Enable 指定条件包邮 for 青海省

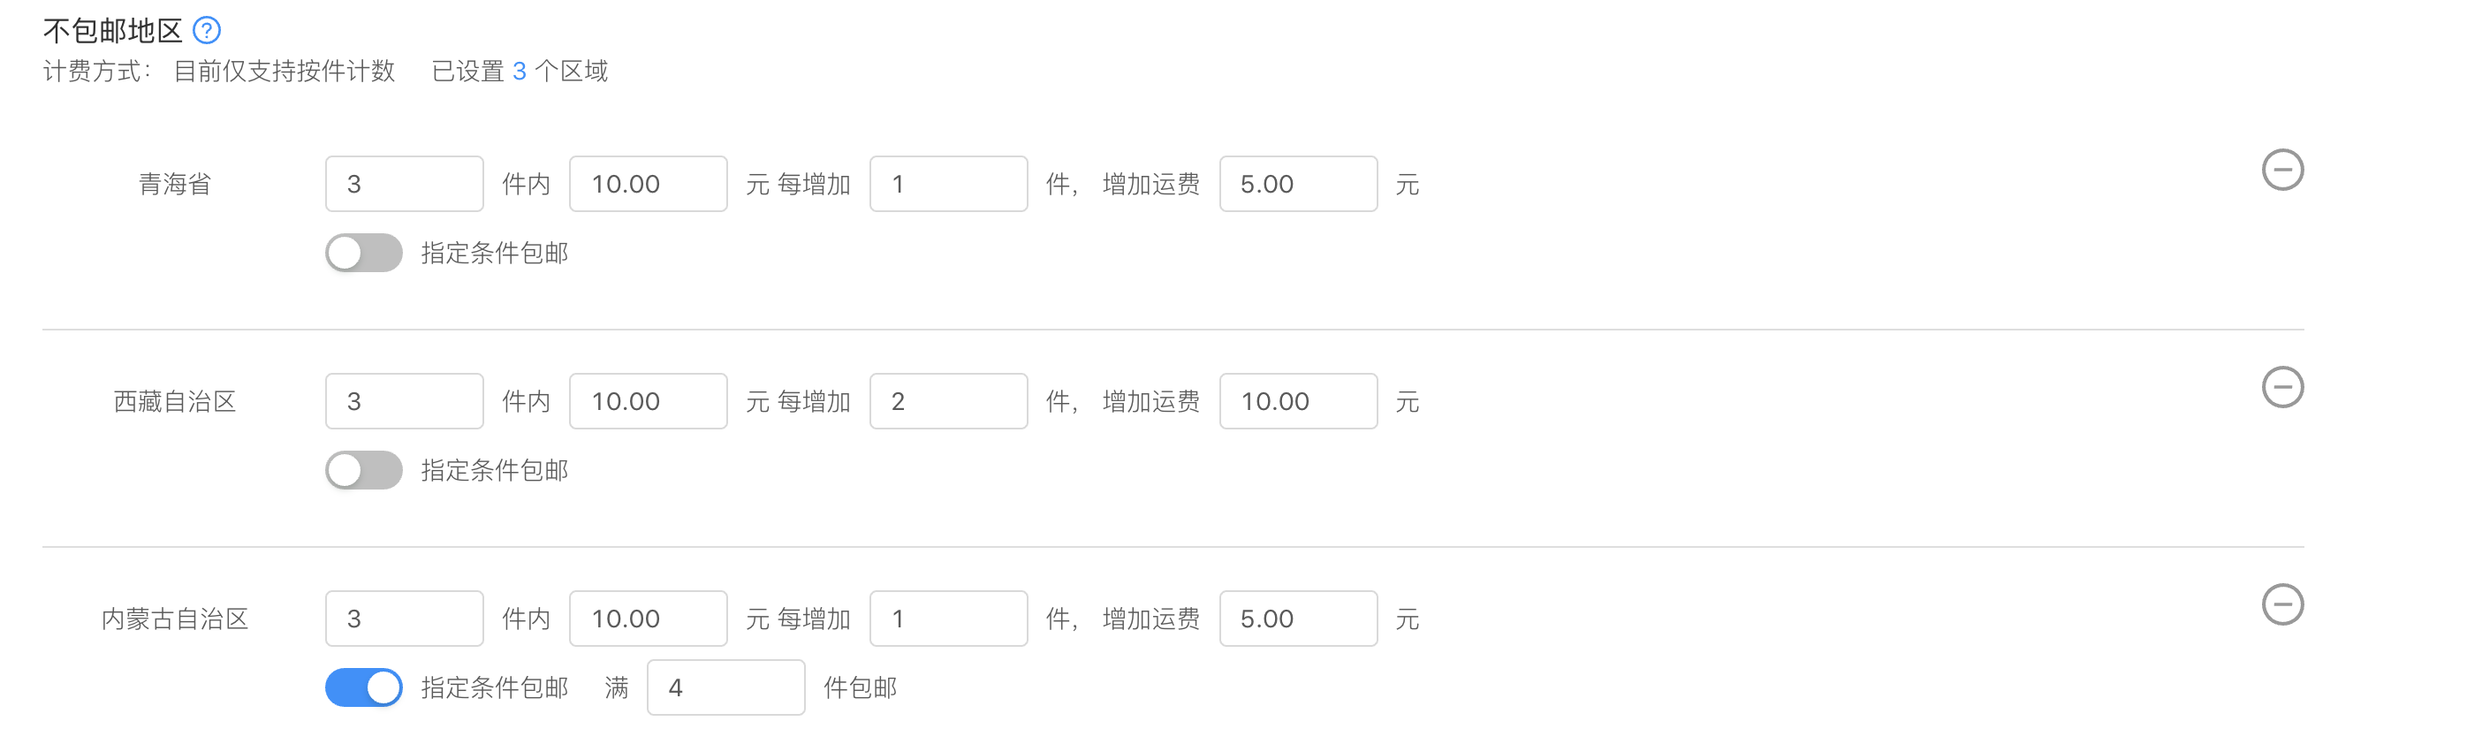(363, 253)
